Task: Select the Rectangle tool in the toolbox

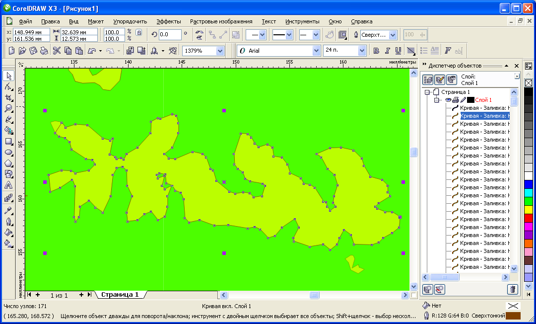Action: pyautogui.click(x=8, y=141)
